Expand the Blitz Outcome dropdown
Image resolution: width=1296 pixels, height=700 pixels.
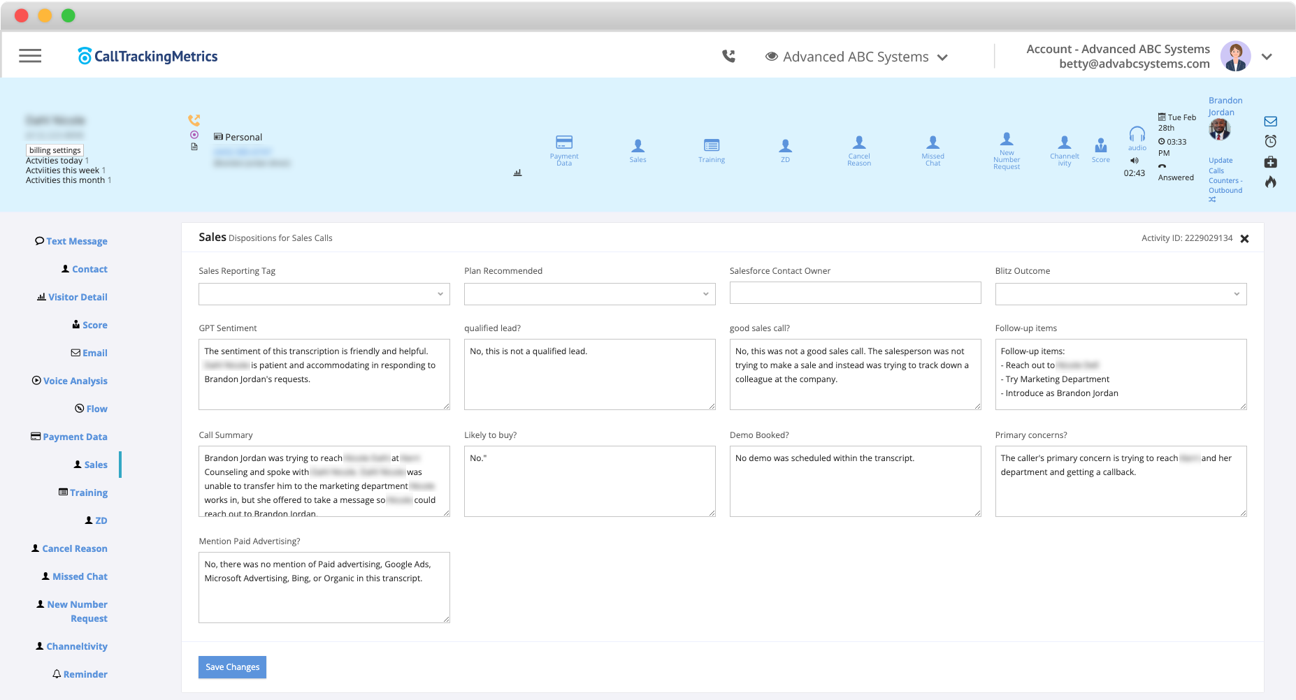point(1121,293)
